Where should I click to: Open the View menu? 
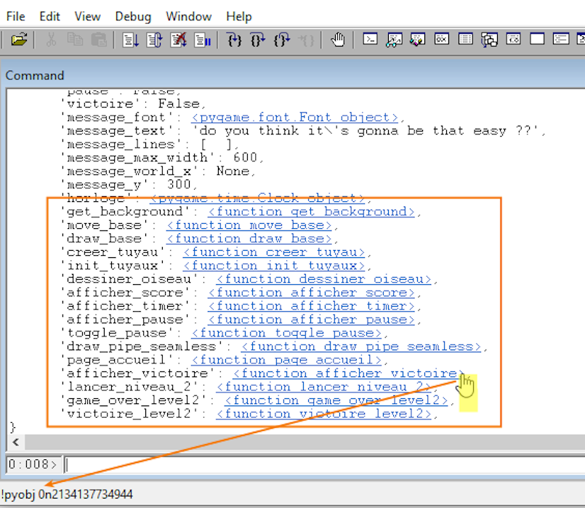pos(87,16)
